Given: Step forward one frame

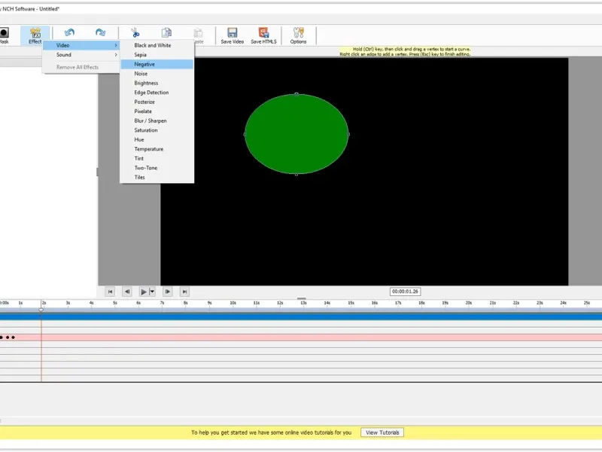Looking at the screenshot, I should (167, 292).
